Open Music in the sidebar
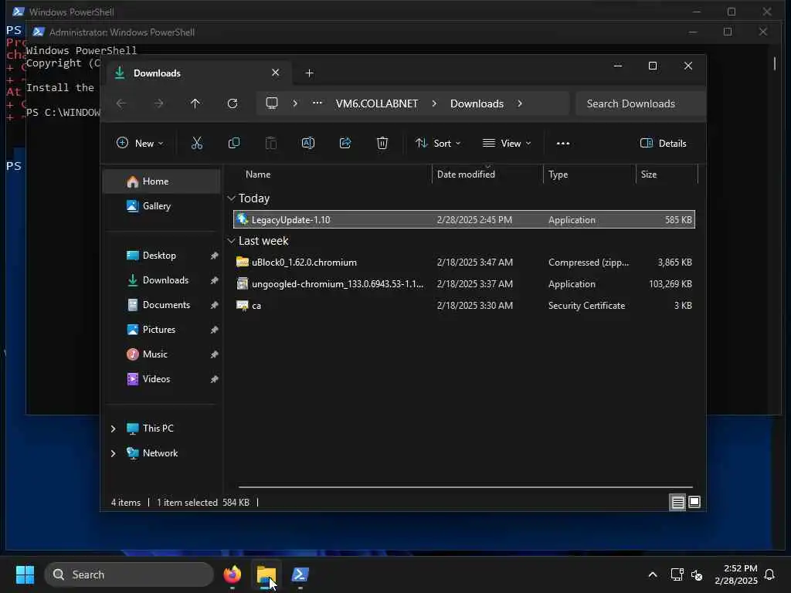Viewport: 791px width, 593px height. [x=161, y=354]
